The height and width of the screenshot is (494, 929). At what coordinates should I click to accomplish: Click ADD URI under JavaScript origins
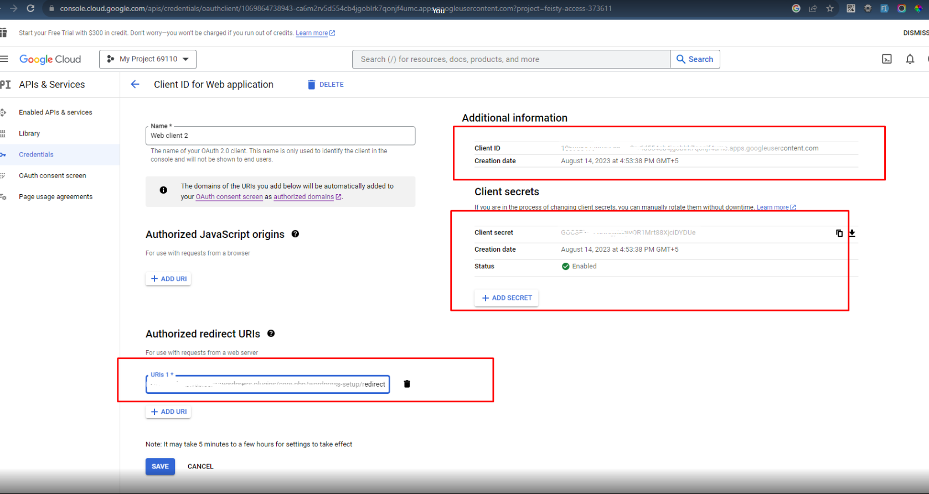tap(168, 279)
